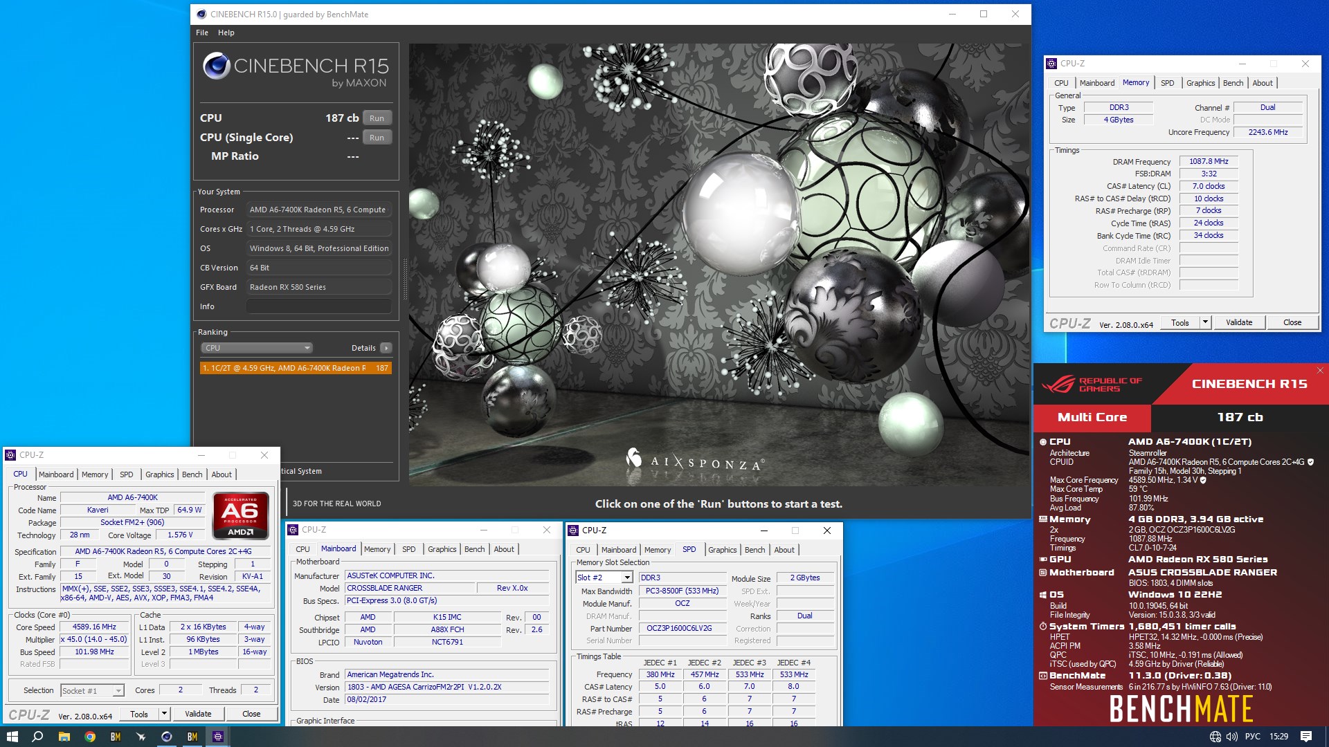This screenshot has height=747, width=1329.
Task: Click the empty Info field in Cinebench
Action: coord(319,306)
